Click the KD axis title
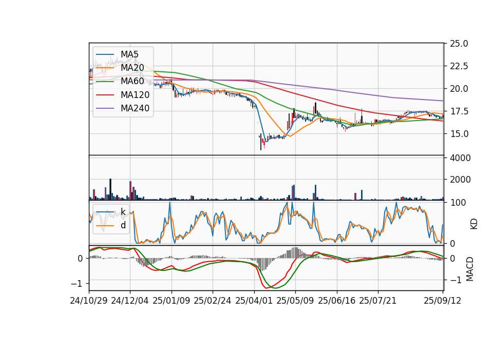This screenshot has height=354, width=493. (473, 224)
